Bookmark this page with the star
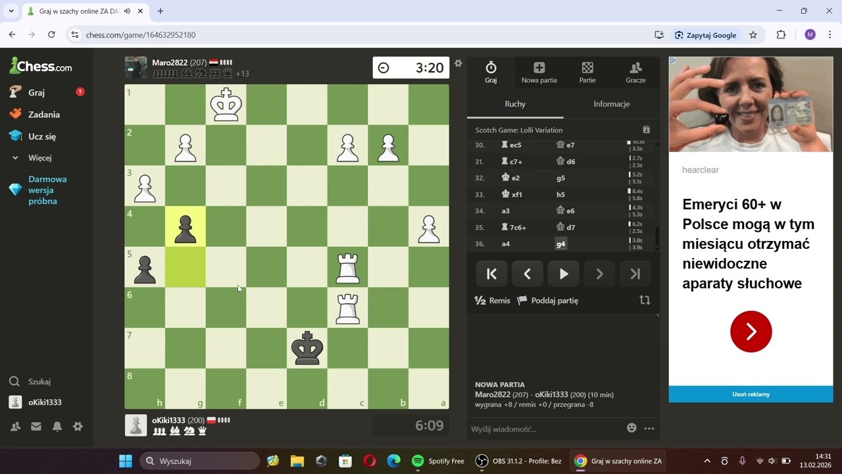Screen dimensions: 842x474 [x=753, y=35]
